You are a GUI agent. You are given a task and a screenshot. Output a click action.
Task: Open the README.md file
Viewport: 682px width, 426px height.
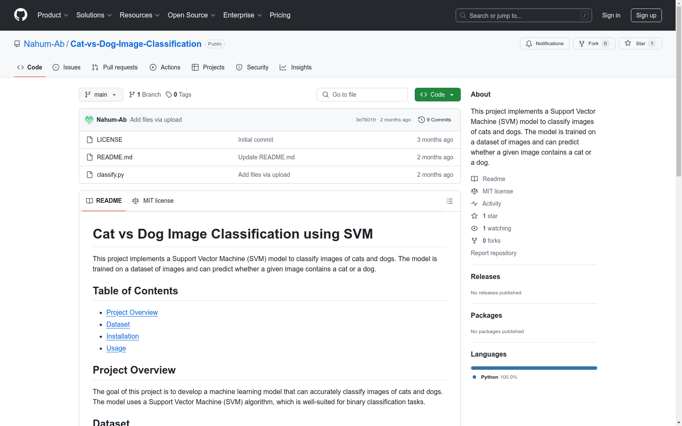[x=115, y=157]
